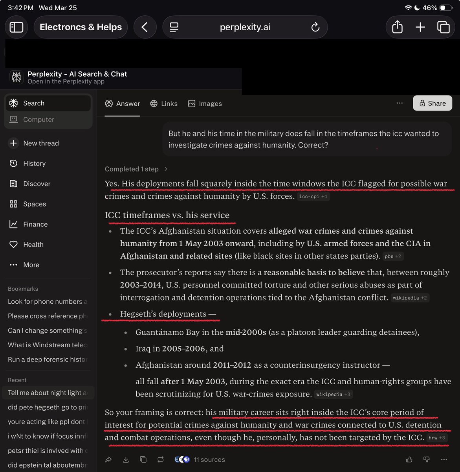The image size is (460, 472).
Task: Switch to the Answer tab
Action: click(x=122, y=103)
